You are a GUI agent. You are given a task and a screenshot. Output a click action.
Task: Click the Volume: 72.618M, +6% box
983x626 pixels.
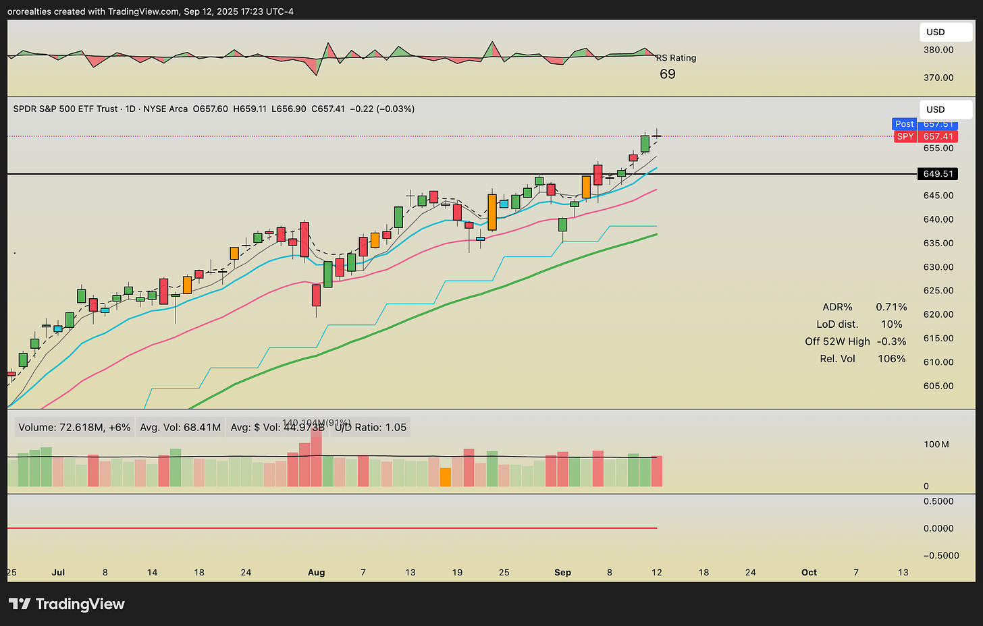click(x=74, y=427)
